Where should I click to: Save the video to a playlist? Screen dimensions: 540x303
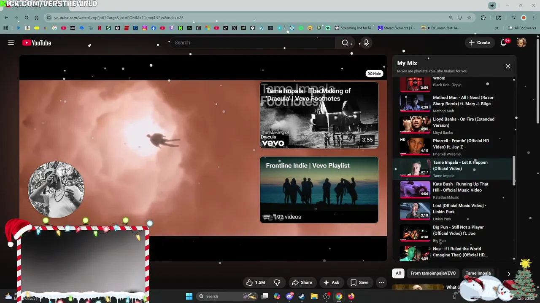(x=359, y=282)
